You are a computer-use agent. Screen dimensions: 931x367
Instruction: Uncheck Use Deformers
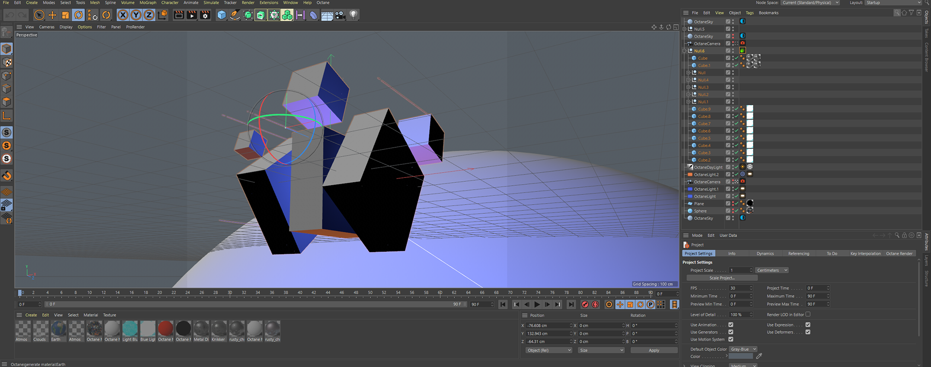click(808, 332)
